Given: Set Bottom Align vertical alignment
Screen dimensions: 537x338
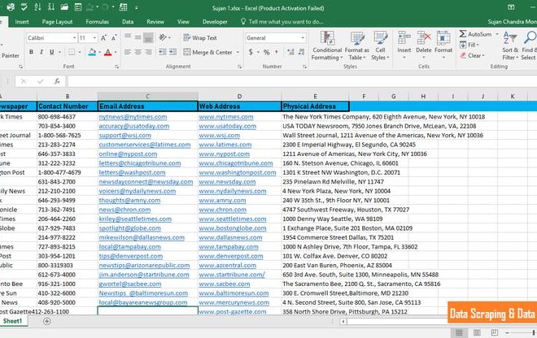Looking at the screenshot, I should (148, 37).
